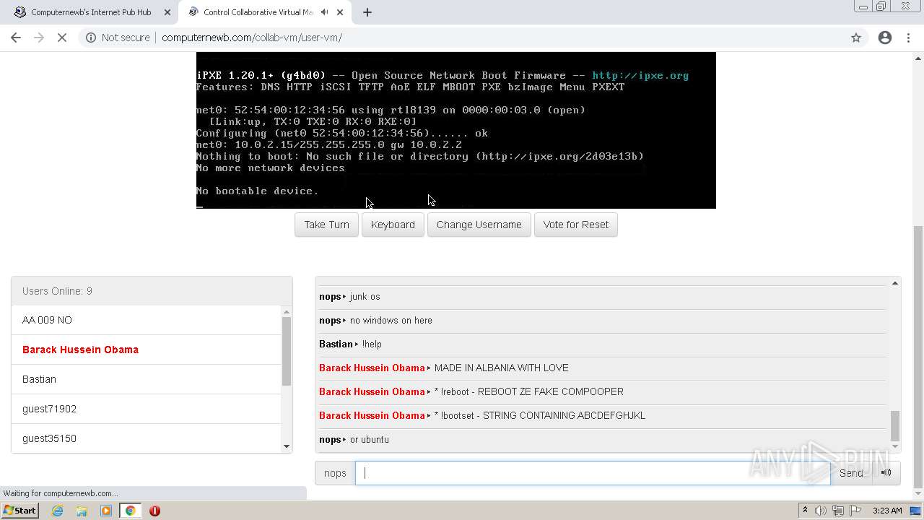The width and height of the screenshot is (924, 520).
Task: Bookmark this page with the star
Action: tap(856, 38)
